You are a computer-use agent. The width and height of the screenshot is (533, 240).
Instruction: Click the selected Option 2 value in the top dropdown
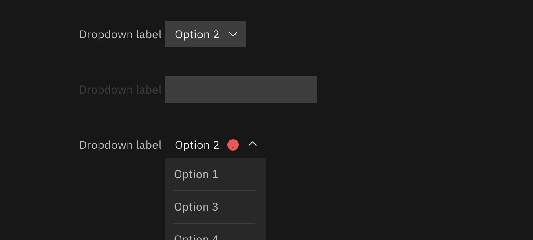pyautogui.click(x=197, y=35)
